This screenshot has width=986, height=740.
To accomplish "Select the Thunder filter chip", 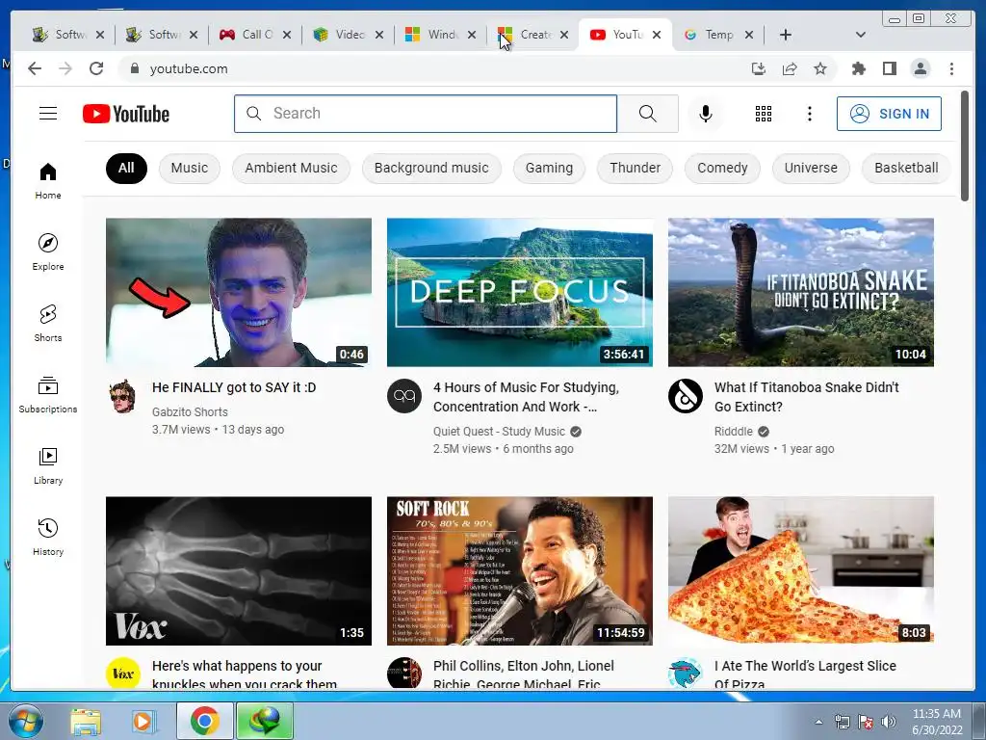I will (636, 168).
